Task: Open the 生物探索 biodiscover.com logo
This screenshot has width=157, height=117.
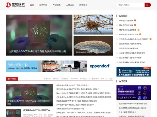Action: [x=15, y=5]
